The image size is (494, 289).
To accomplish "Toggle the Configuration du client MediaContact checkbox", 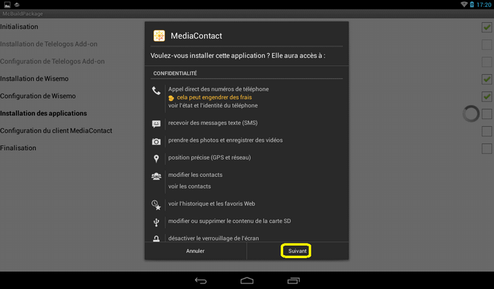I will pyautogui.click(x=486, y=131).
